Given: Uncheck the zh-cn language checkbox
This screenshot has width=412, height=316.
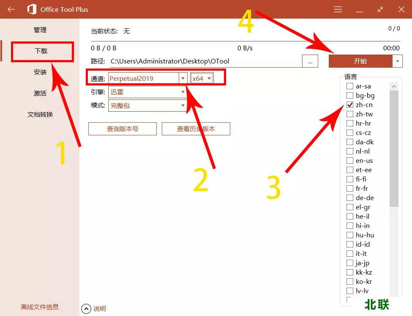Looking at the screenshot, I should tap(350, 105).
